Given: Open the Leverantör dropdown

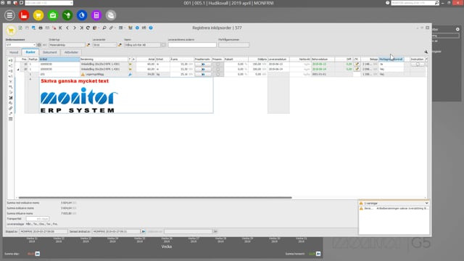Looking at the screenshot, I should tap(115, 45).
